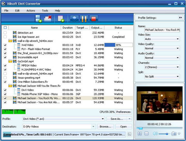Open the Actions menu
This screenshot has height=141, width=186.
pyautogui.click(x=31, y=11)
